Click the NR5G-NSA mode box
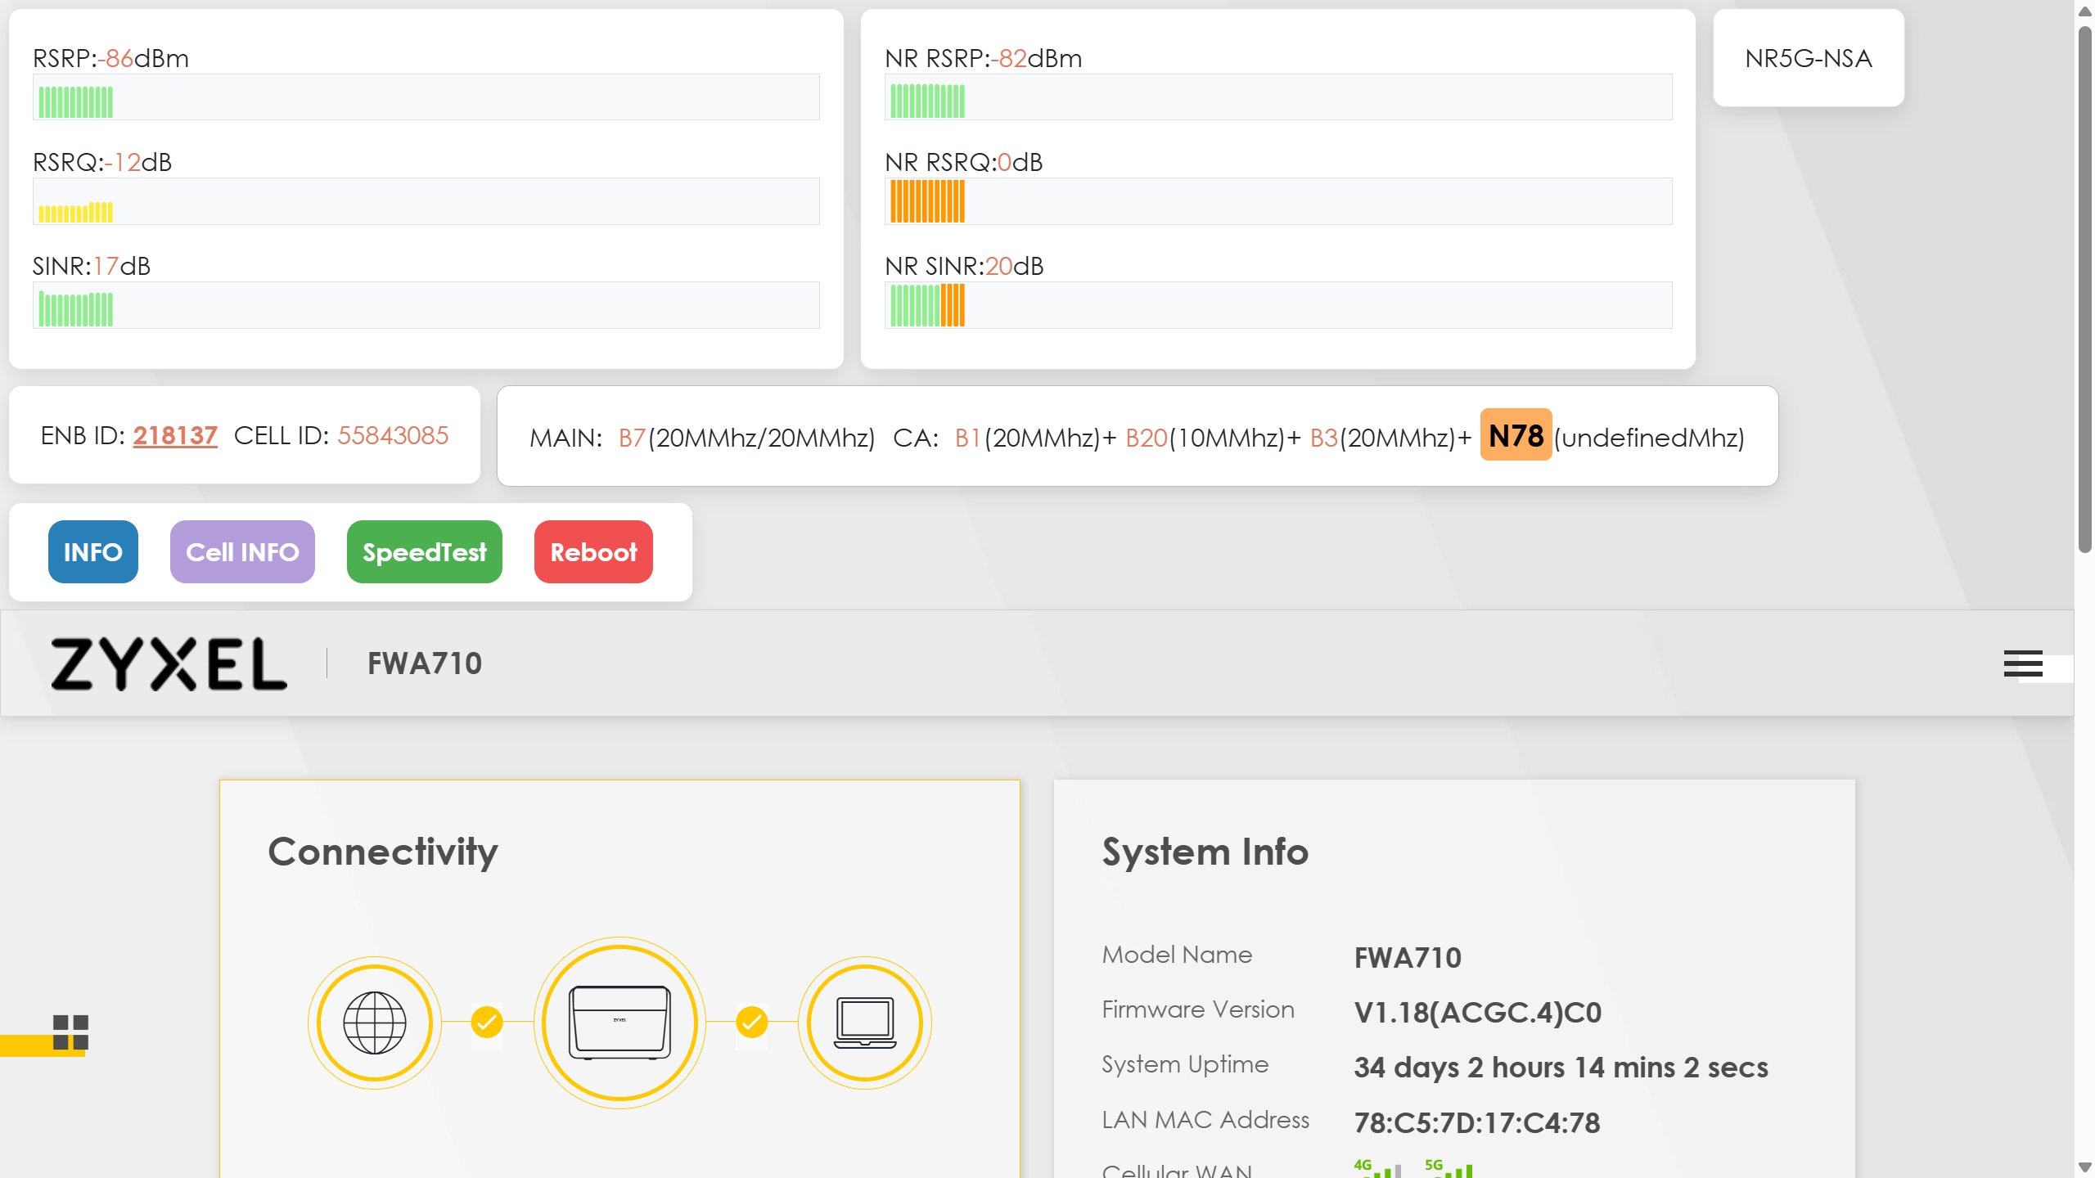 [1808, 58]
